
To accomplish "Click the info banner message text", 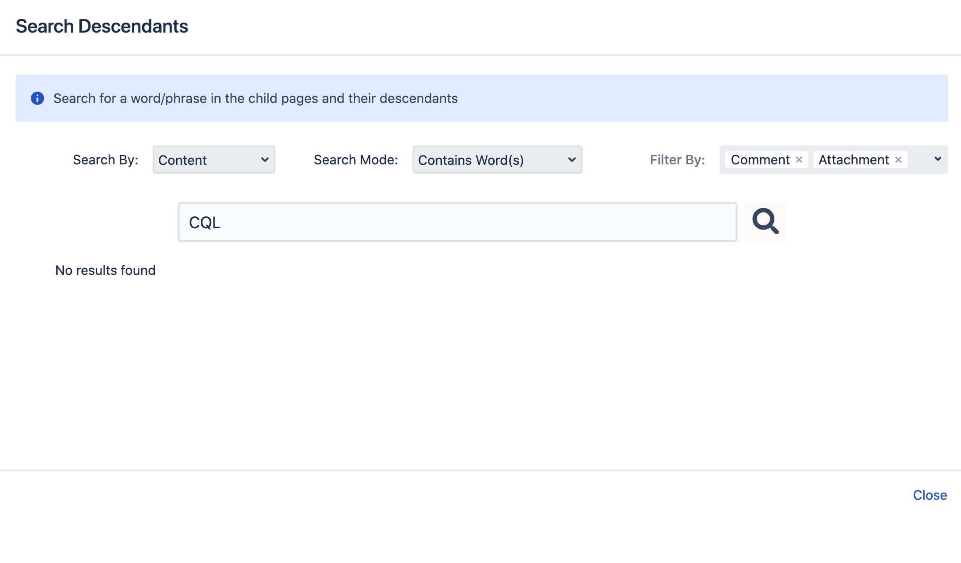I will click(255, 98).
